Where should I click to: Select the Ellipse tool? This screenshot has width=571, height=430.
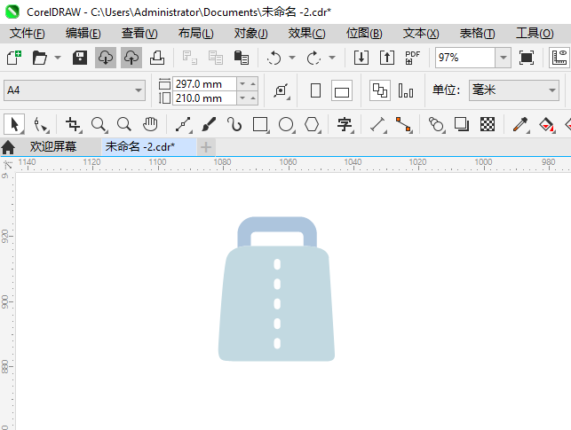[x=286, y=124]
